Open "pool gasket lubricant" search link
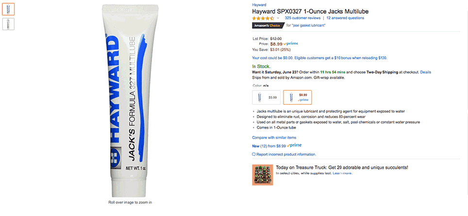This screenshot has height=216, width=468. (309, 26)
